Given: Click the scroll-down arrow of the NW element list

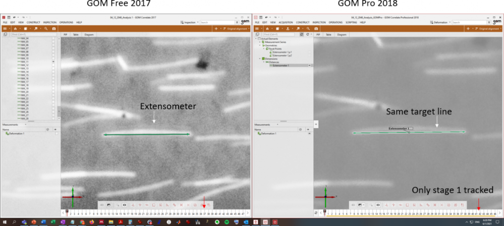Looking at the screenshot, I should [x=59, y=119].
